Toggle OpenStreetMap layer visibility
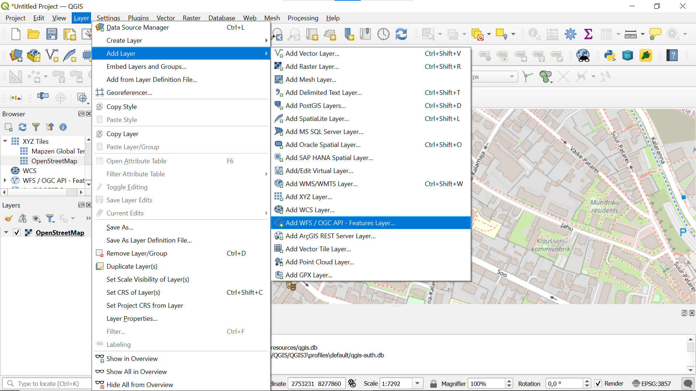The height and width of the screenshot is (391, 696). 17,232
